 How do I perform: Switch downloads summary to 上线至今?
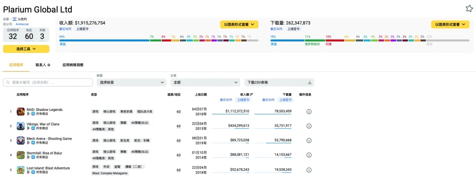tap(294, 29)
